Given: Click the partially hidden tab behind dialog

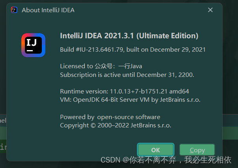Looking at the screenshot, I should [3, 120].
